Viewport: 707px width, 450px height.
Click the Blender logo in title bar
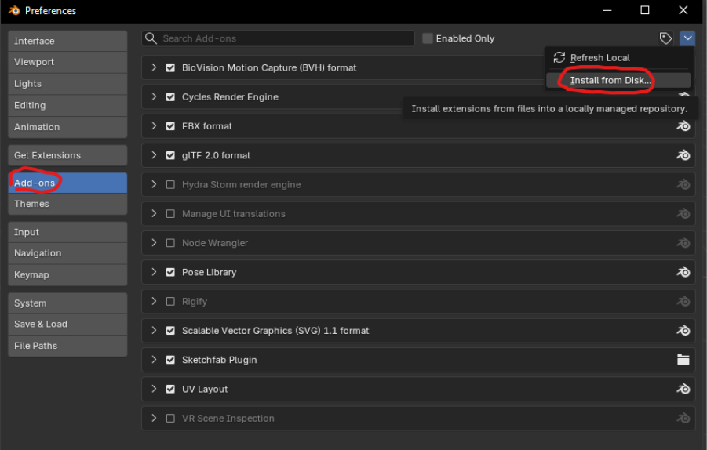coord(14,10)
